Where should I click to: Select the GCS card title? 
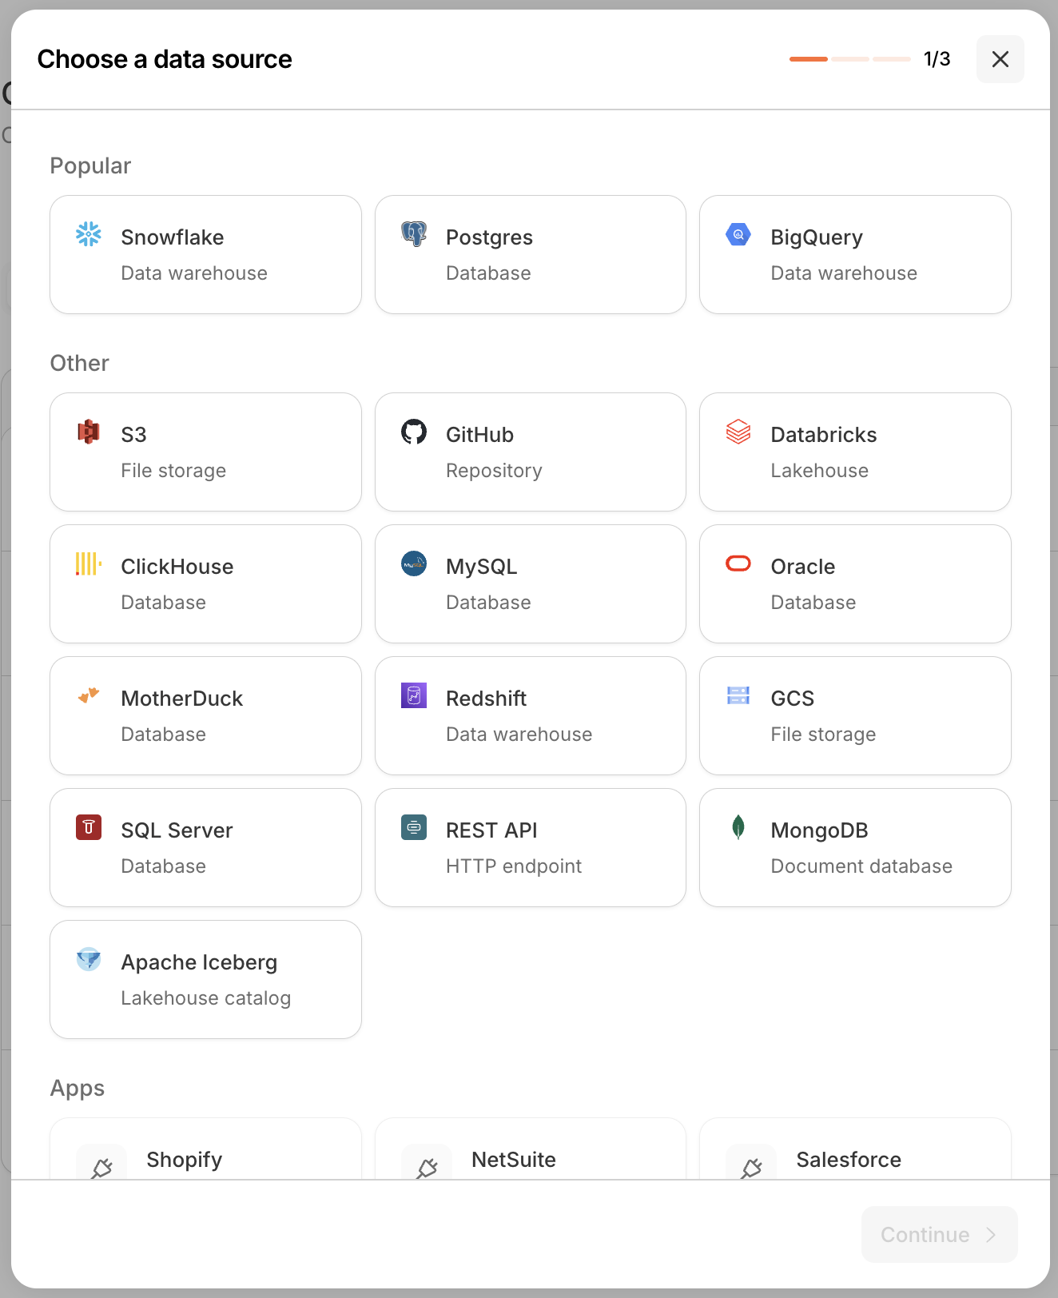click(x=793, y=699)
